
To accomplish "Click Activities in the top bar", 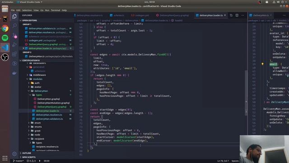I will pos(7,2).
